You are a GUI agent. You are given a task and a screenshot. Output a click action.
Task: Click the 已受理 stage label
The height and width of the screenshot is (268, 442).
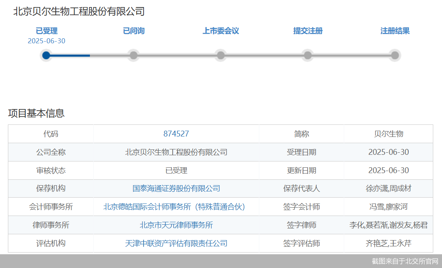point(47,31)
